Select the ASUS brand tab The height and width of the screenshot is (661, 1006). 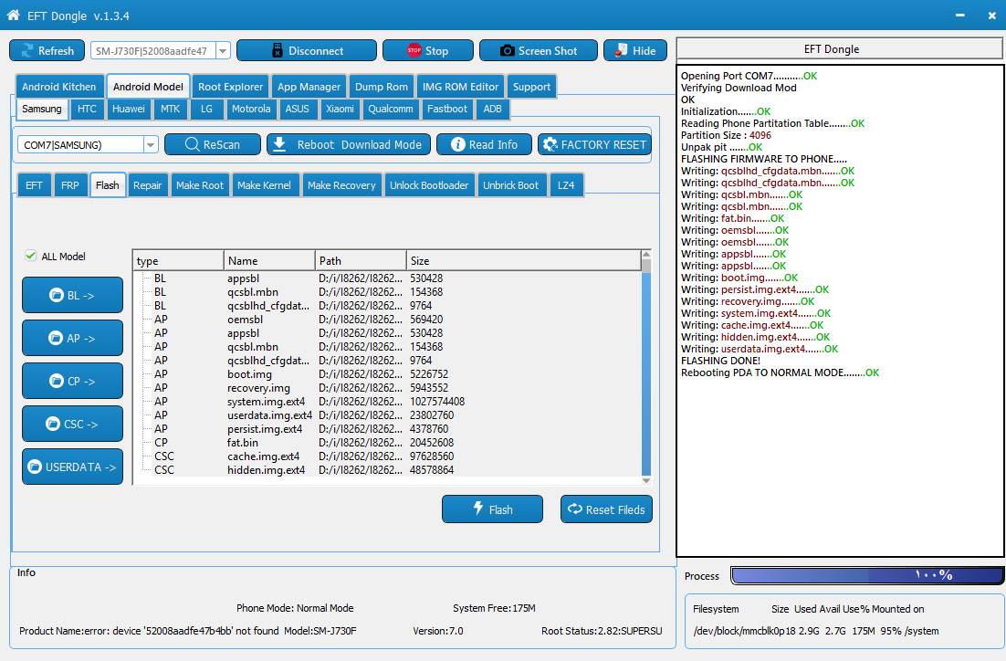(297, 109)
